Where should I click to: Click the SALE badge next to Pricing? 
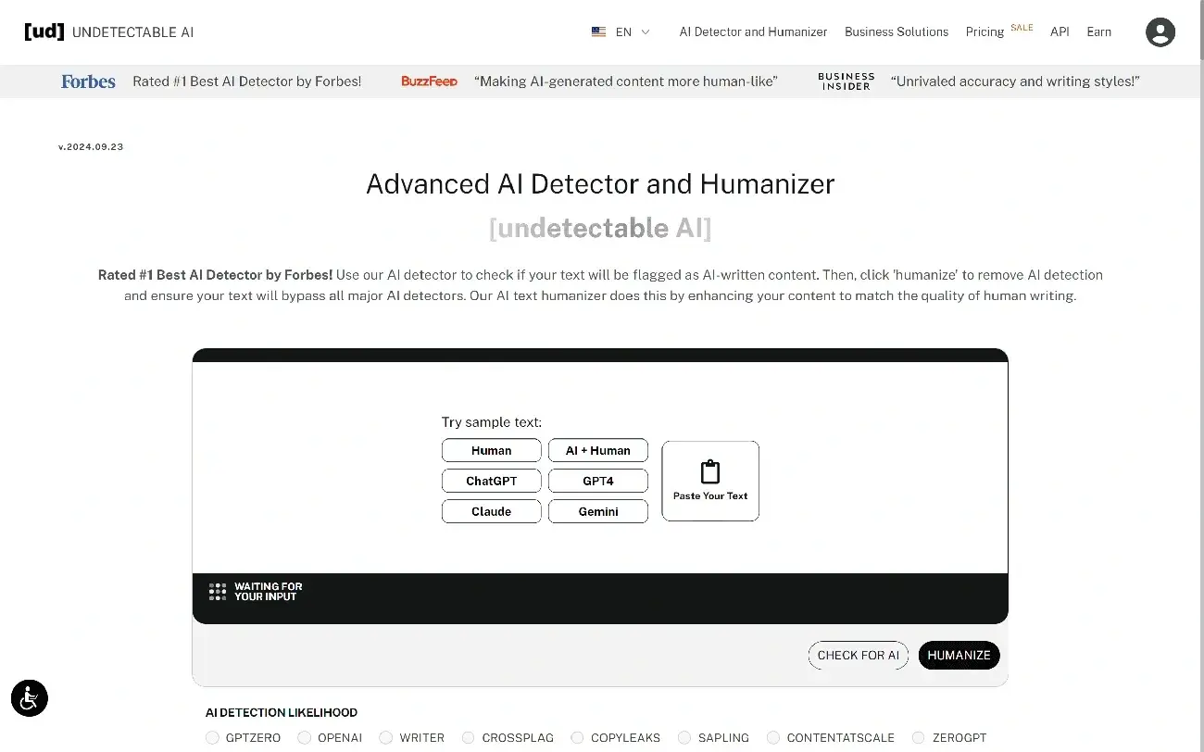point(1022,28)
